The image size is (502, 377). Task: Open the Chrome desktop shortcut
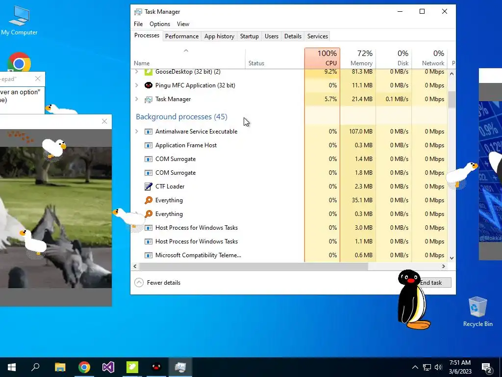click(x=19, y=62)
